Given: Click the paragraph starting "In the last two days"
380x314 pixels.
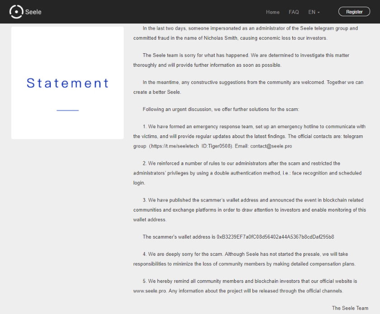Looking at the screenshot, I should click(246, 33).
